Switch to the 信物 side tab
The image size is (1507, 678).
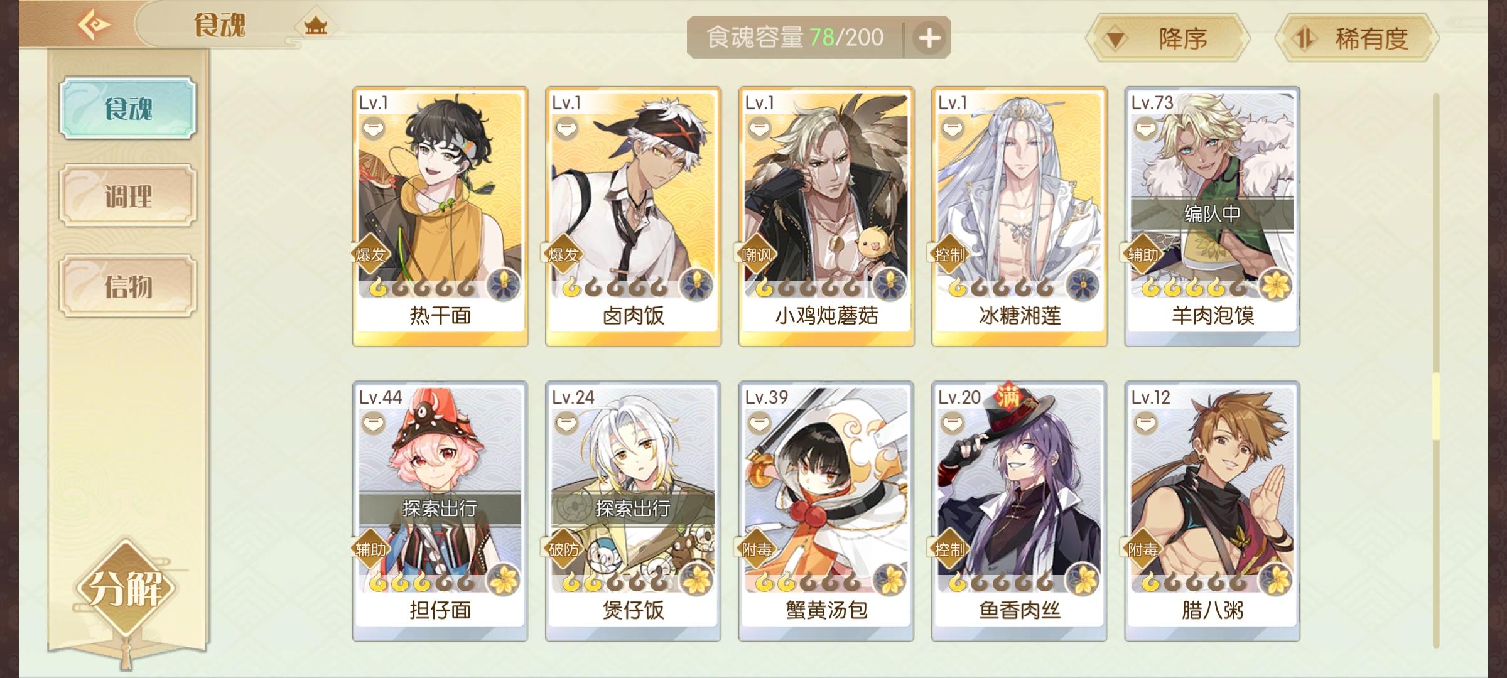coord(128,286)
